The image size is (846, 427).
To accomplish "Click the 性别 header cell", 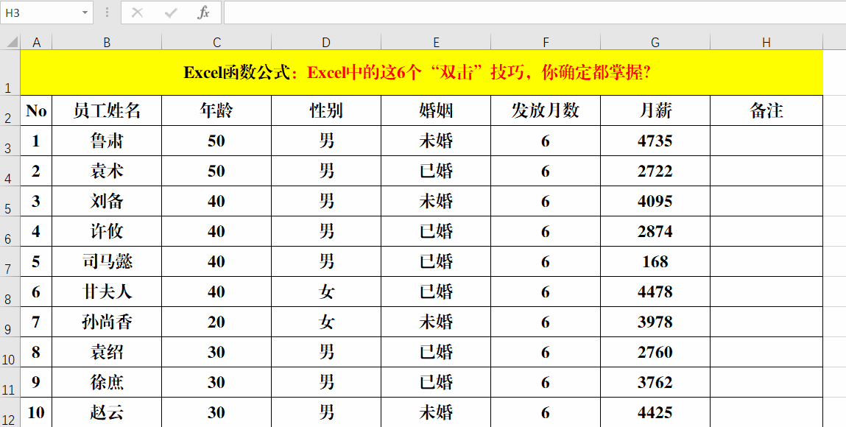I will 326,111.
